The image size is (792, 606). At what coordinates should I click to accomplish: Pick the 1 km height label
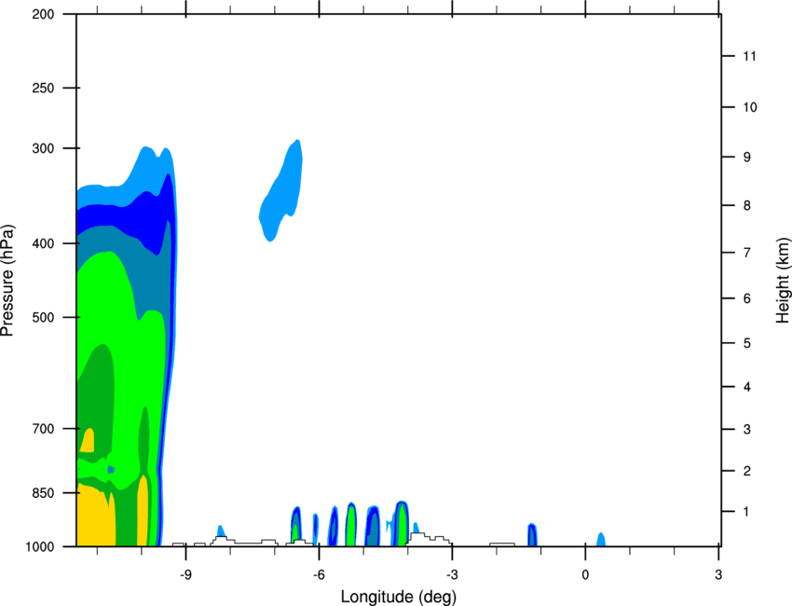tap(746, 512)
